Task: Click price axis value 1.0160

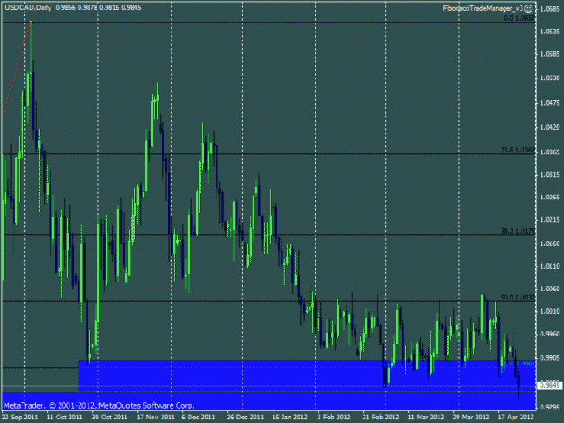Action: [550, 244]
